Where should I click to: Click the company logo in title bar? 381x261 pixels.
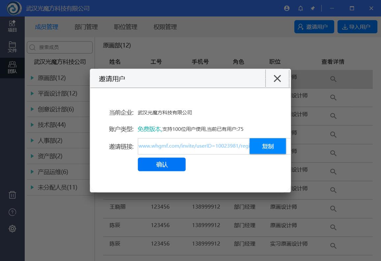coord(14,8)
